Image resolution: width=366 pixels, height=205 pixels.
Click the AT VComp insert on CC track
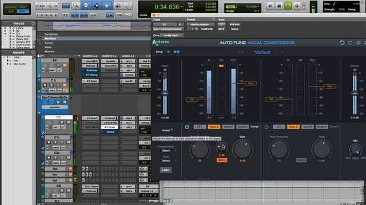click(110, 127)
